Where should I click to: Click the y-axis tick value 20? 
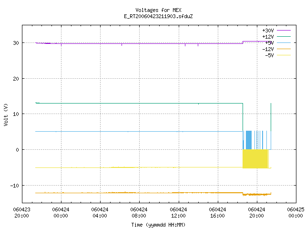(16, 79)
